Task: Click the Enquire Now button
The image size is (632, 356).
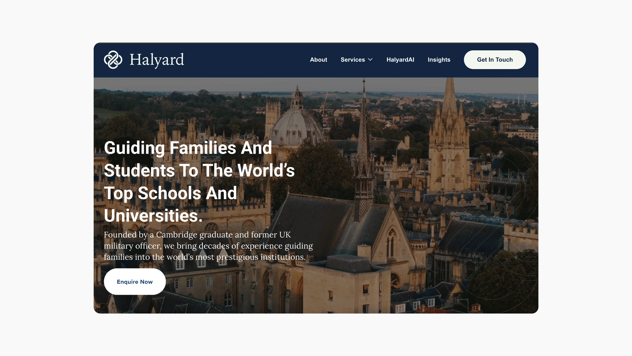Action: pyautogui.click(x=135, y=282)
